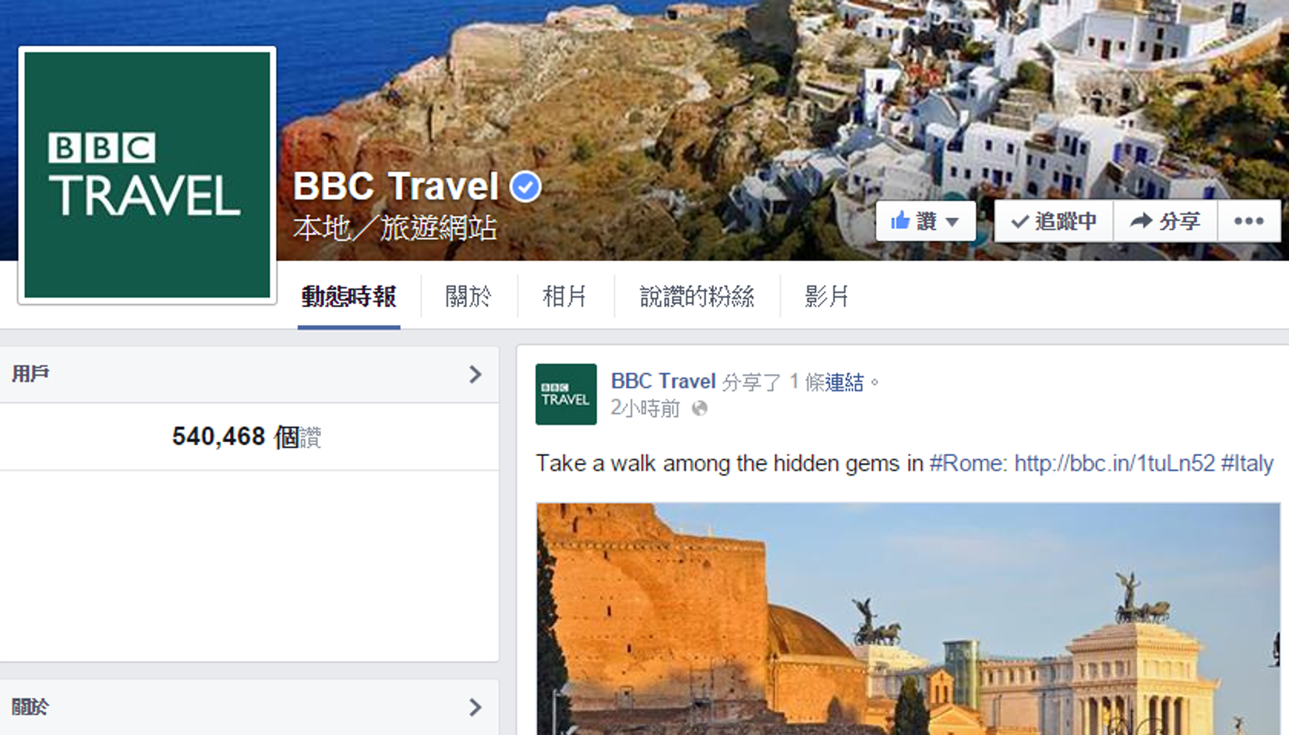1289x735 pixels.
Task: Select the 動態時報 timeline tab
Action: pos(348,297)
